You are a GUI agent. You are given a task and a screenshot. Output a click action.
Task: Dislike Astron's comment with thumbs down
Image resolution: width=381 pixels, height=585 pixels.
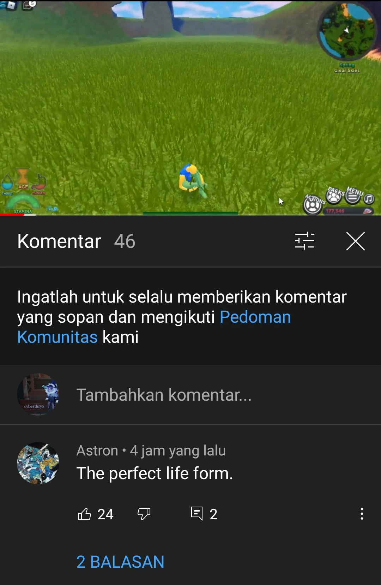point(144,514)
